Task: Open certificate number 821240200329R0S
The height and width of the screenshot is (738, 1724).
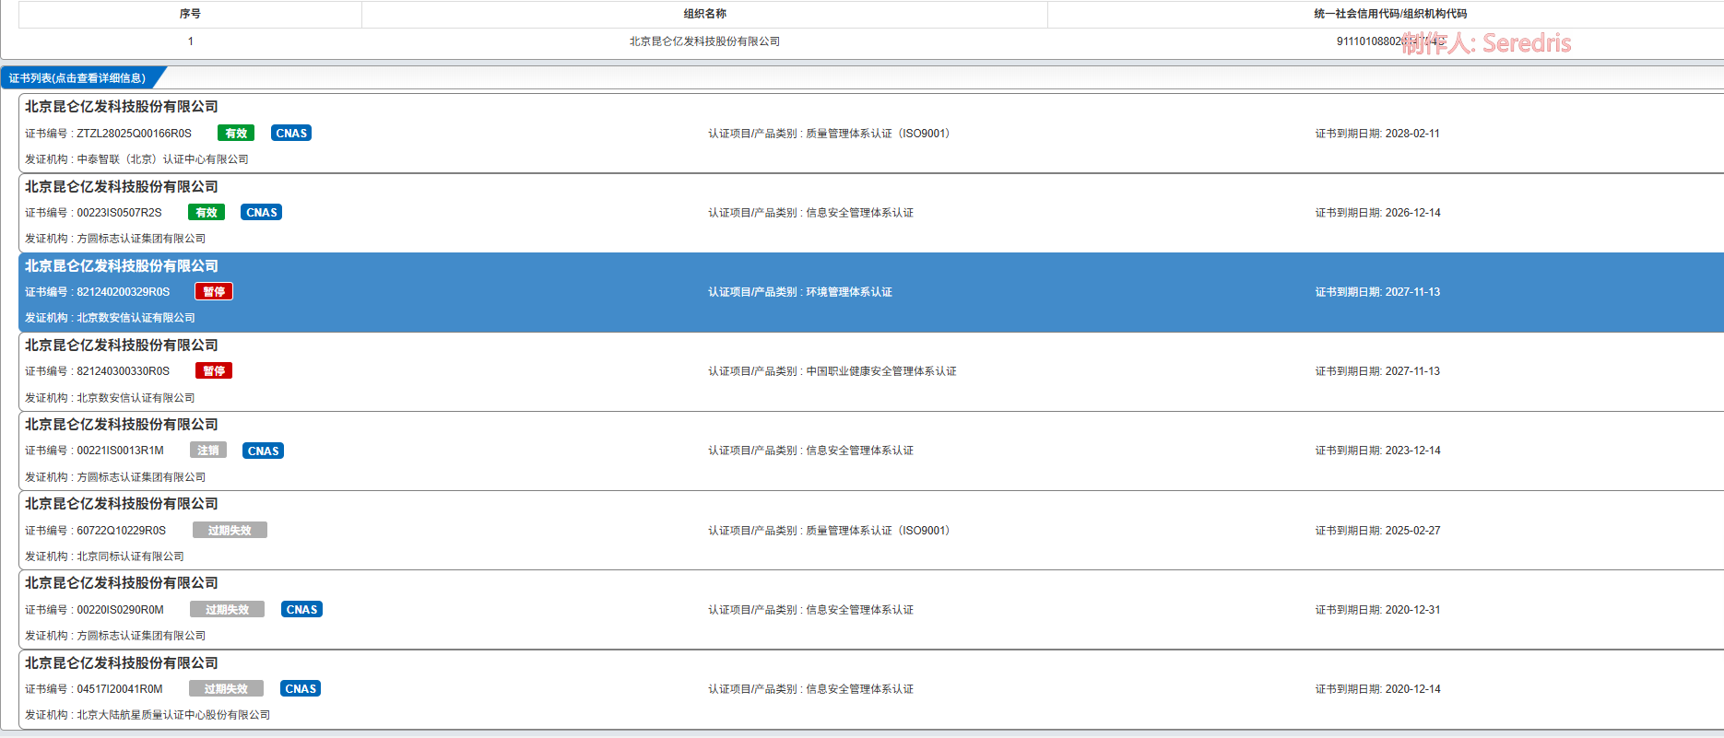Action: click(124, 292)
